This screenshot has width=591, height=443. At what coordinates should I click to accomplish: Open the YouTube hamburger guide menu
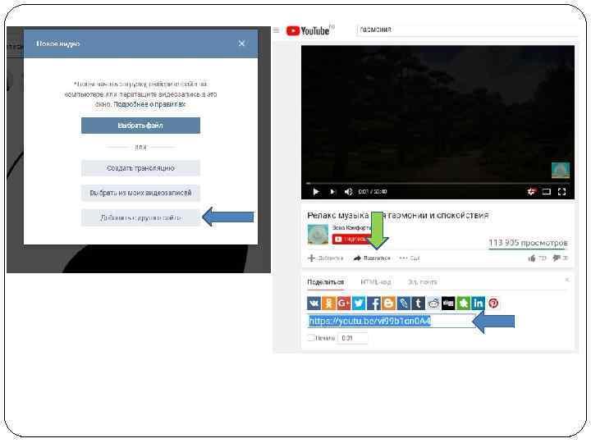[277, 30]
